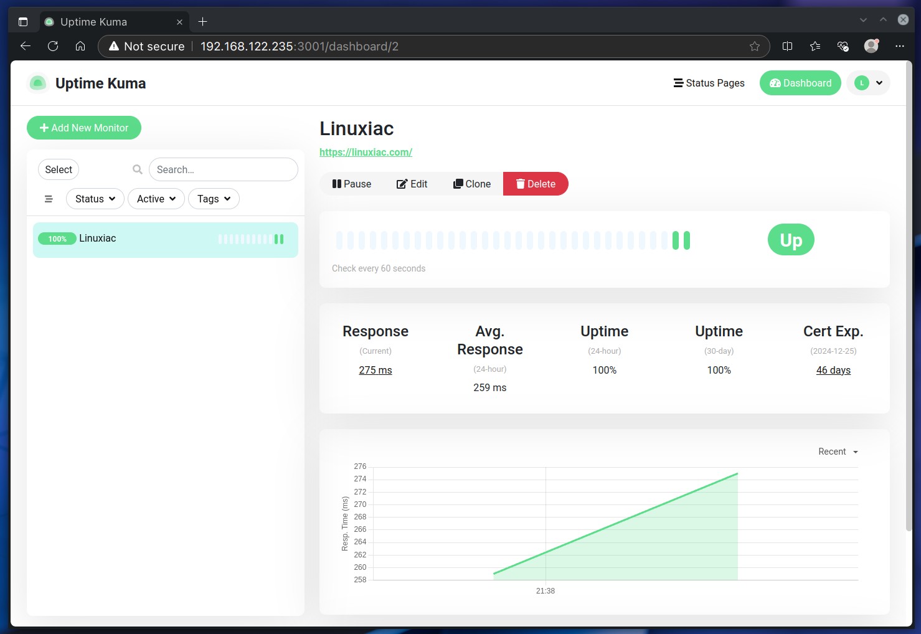The height and width of the screenshot is (634, 921).
Task: Click the filter list lines icon
Action: pos(49,199)
